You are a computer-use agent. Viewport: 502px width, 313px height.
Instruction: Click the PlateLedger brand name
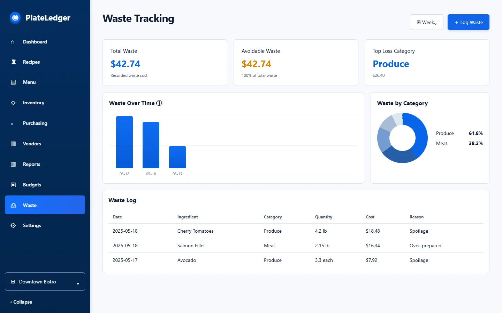coord(48,18)
